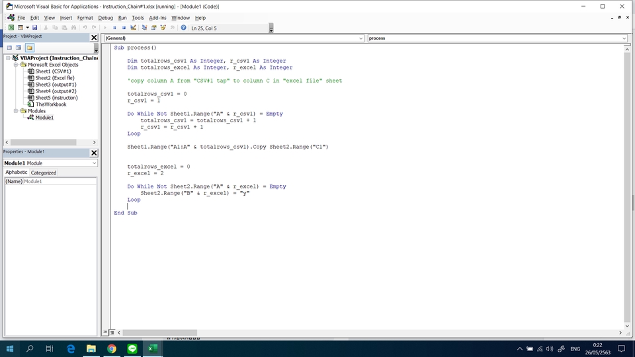Image resolution: width=635 pixels, height=357 pixels.
Task: Open the process procedure dropdown
Action: coord(624,38)
